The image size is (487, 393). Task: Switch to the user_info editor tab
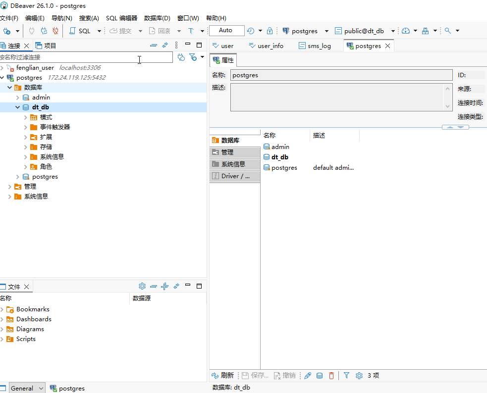266,46
